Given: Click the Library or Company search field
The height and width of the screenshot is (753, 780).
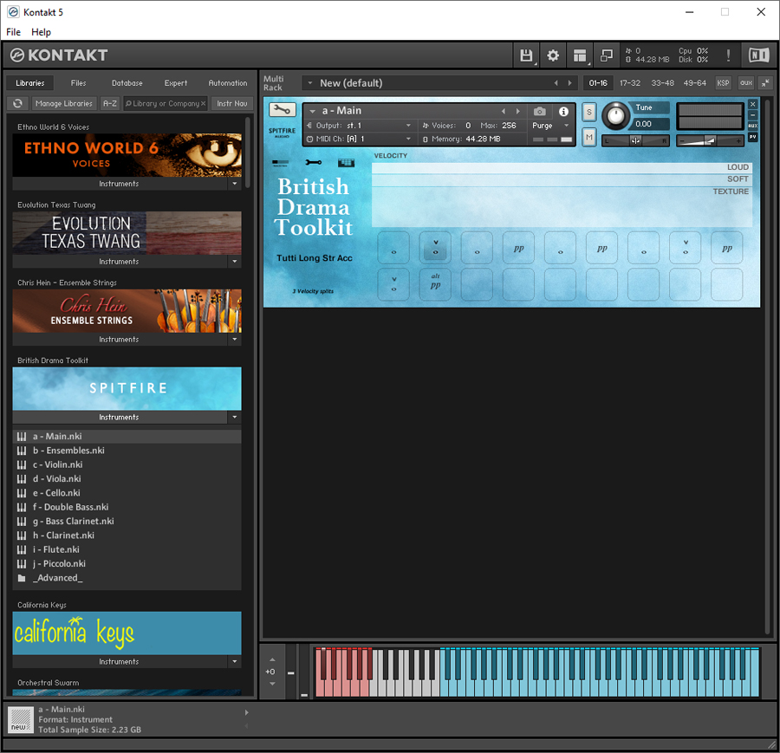Looking at the screenshot, I should (166, 103).
